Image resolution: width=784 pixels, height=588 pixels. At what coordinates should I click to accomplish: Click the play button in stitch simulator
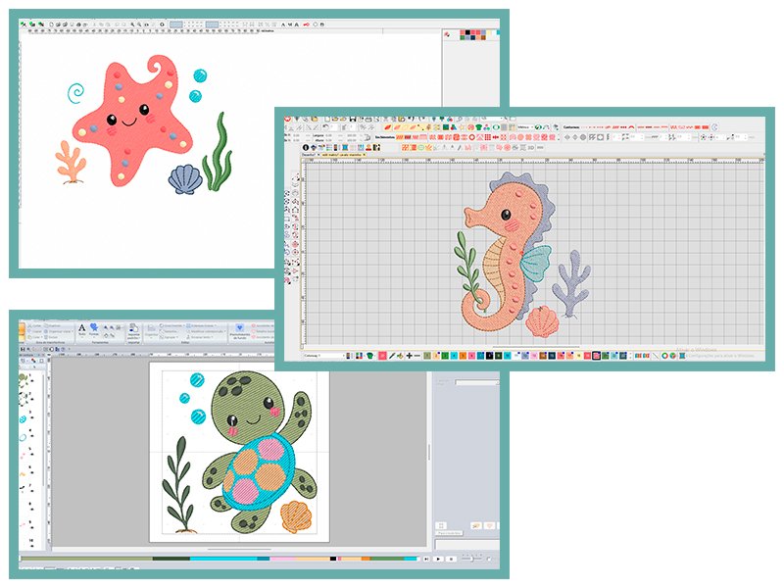[438, 559]
